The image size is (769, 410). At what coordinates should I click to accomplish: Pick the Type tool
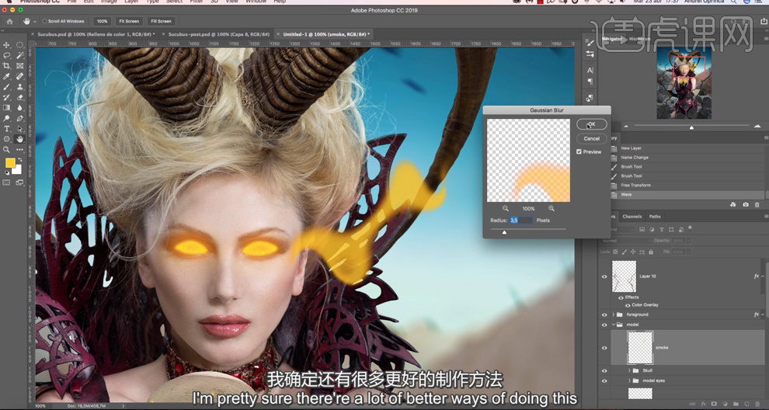[7, 128]
